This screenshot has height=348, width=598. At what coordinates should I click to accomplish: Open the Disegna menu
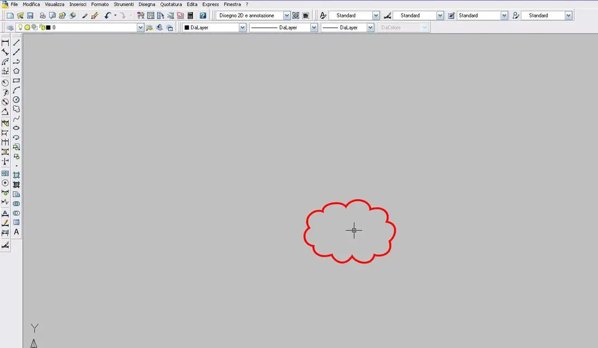(147, 4)
